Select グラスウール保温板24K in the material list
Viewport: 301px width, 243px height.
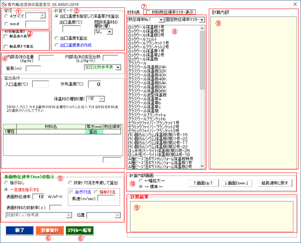(x=147, y=67)
